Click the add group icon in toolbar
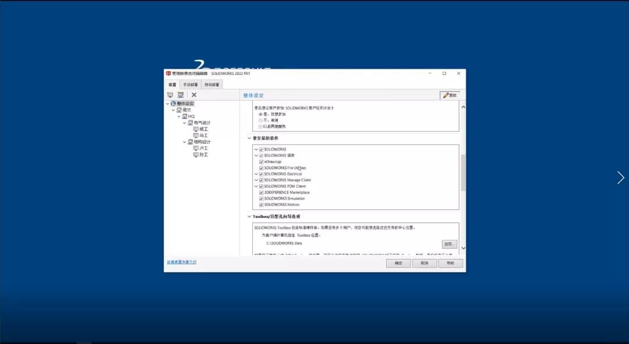 [x=181, y=95]
